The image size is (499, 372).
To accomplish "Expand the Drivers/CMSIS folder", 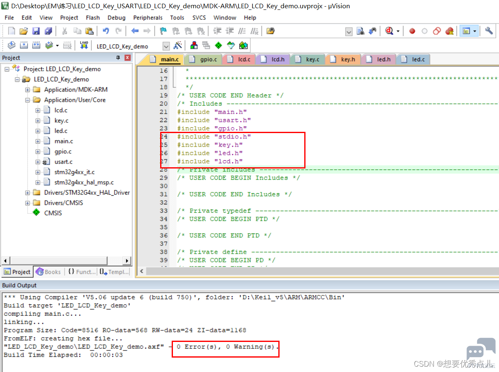I will click(x=28, y=203).
